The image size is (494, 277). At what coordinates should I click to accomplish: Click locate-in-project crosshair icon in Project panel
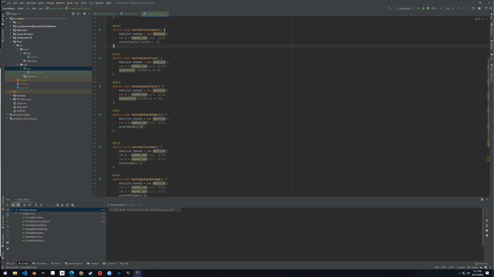pyautogui.click(x=73, y=14)
